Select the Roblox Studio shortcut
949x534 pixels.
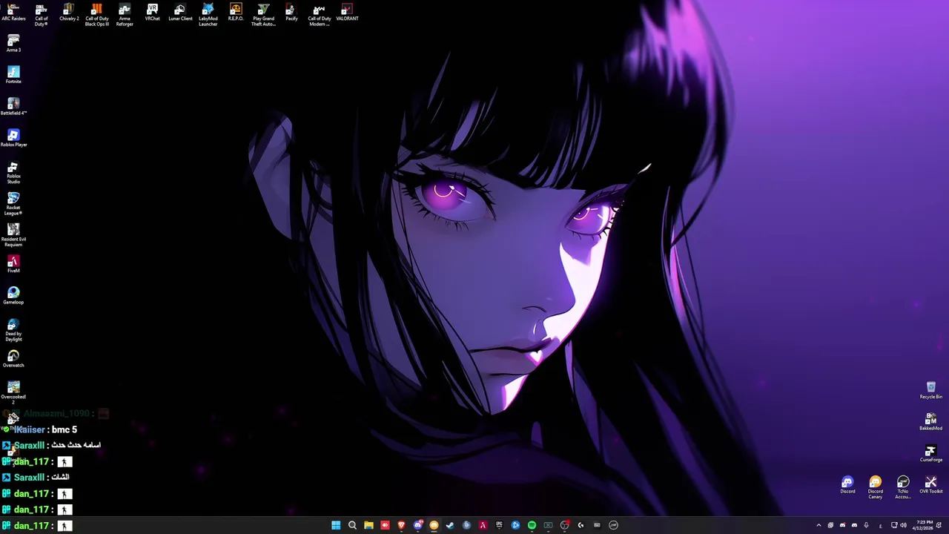point(13,173)
